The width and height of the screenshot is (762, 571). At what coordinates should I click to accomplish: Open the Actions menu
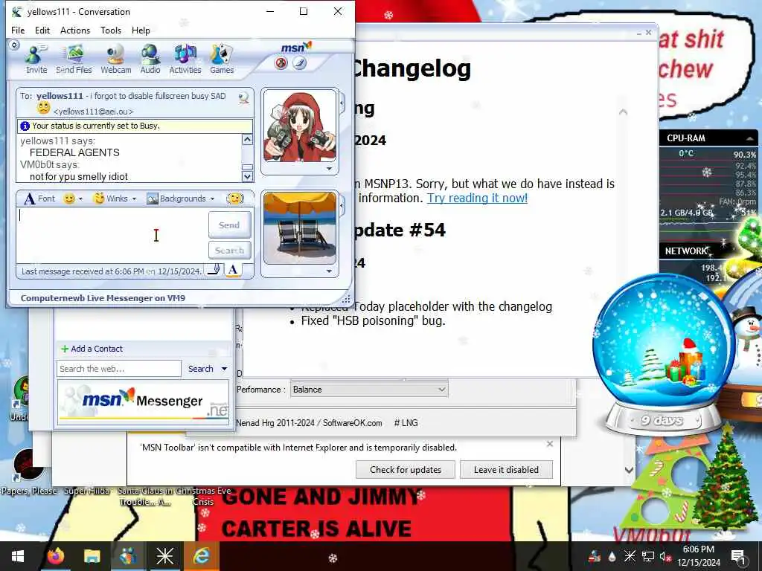coord(75,30)
